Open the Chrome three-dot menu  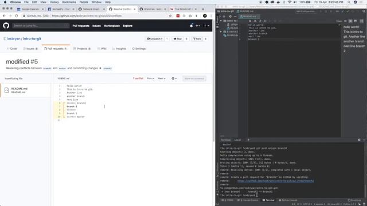point(211,16)
